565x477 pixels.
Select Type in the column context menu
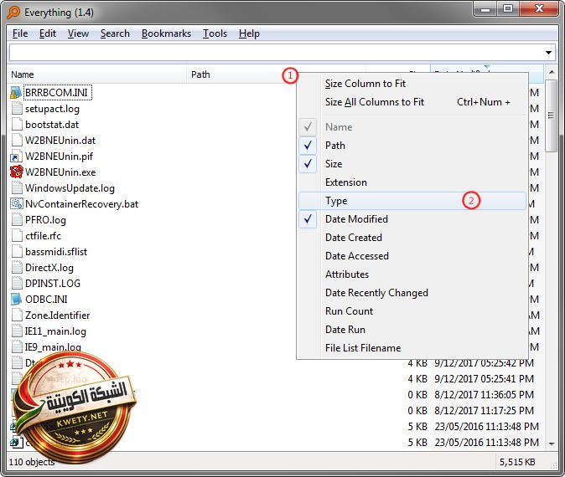tap(336, 201)
